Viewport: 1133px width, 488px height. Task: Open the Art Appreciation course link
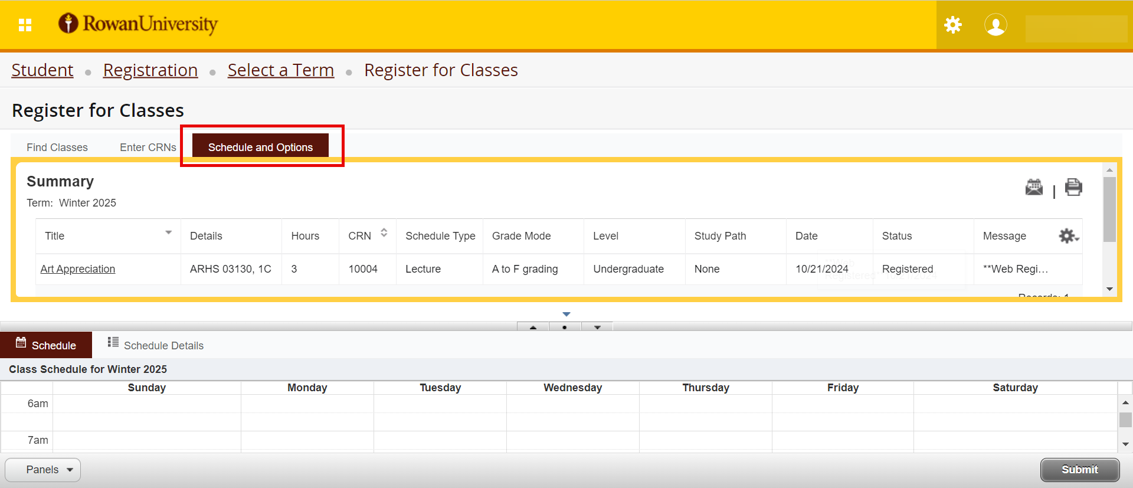(x=78, y=269)
